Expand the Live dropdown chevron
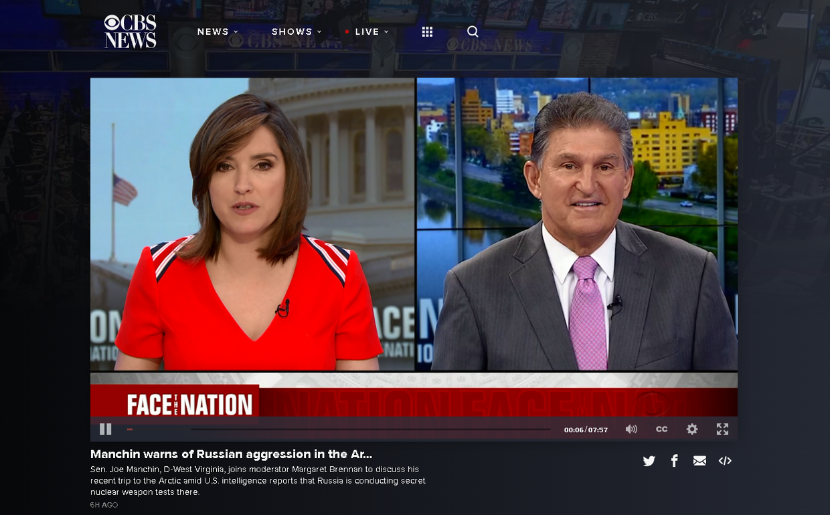Screen dimensions: 830x515 (386, 32)
